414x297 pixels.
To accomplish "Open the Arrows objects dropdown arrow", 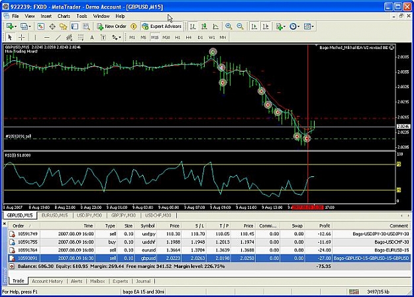I will 120,38.
